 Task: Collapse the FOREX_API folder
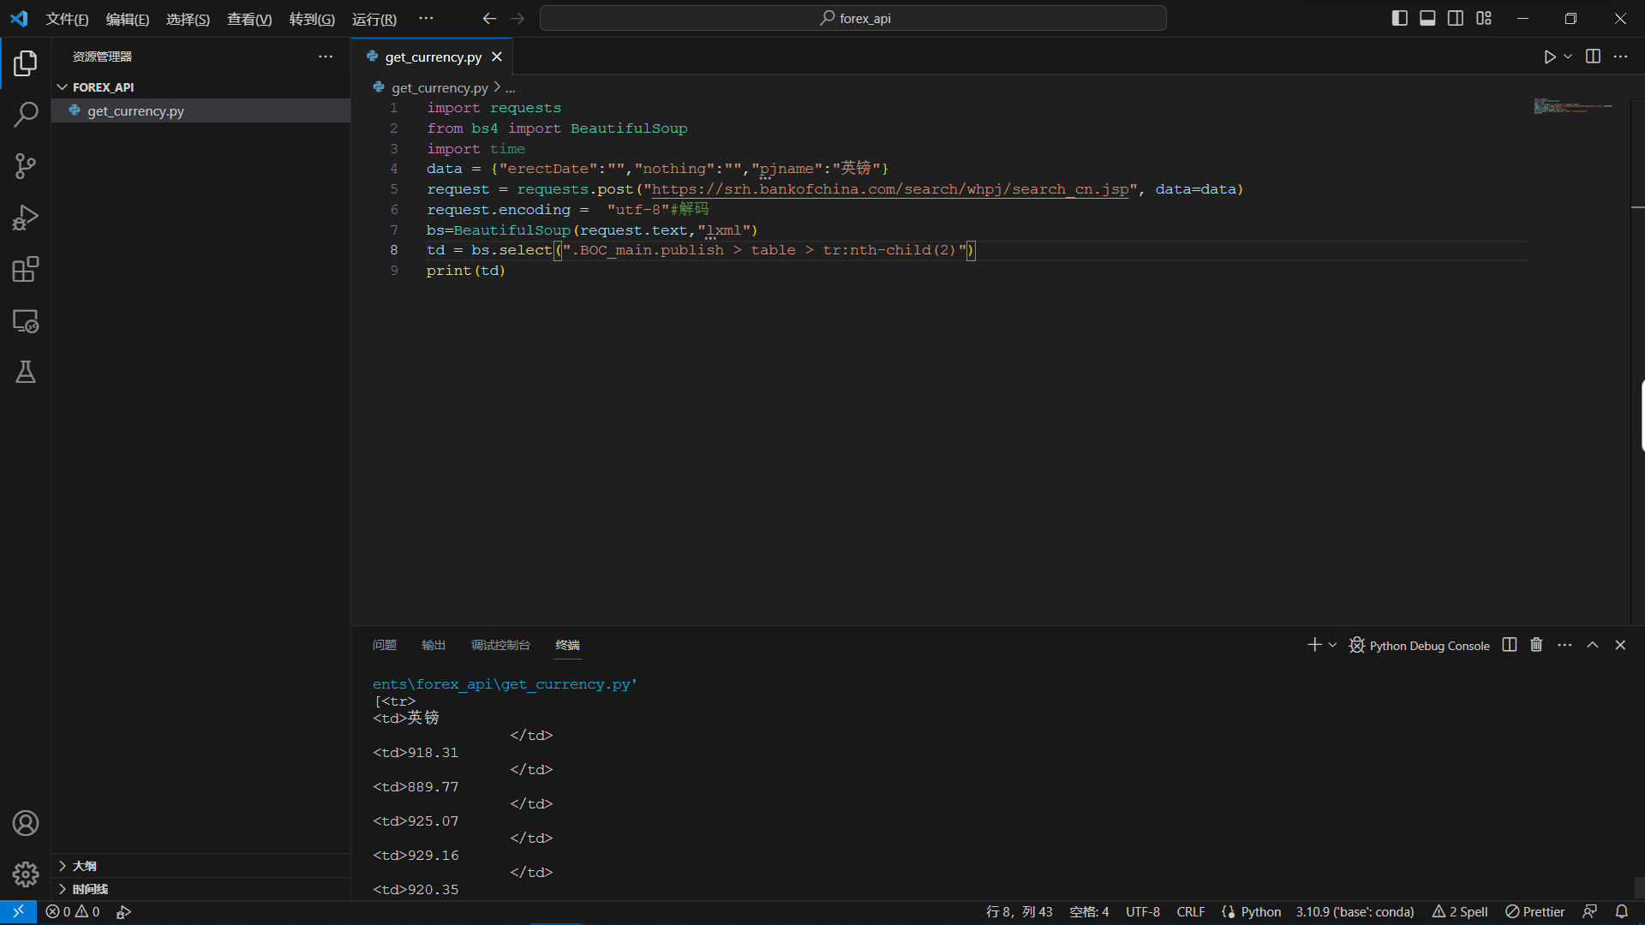point(63,87)
